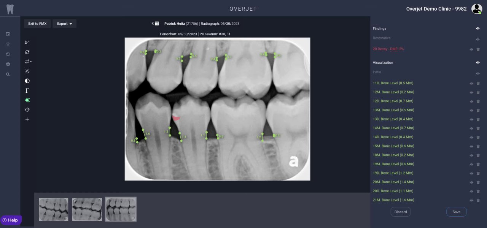Toggle the AI sparkle annotations tool
The image size is (487, 228).
point(27,100)
